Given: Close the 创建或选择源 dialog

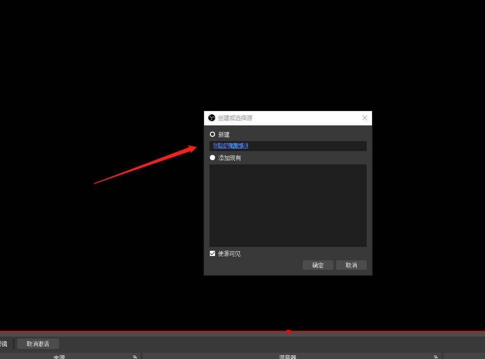Looking at the screenshot, I should (365, 118).
